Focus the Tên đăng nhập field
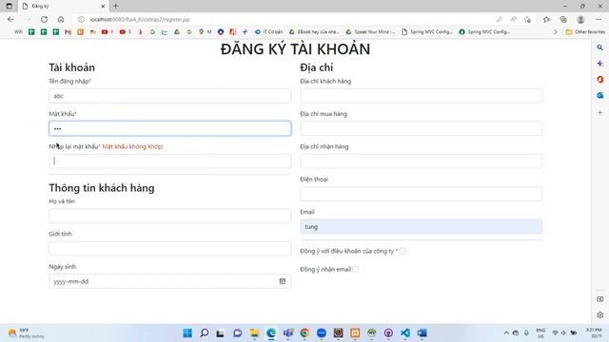The height and width of the screenshot is (342, 609). 169,96
